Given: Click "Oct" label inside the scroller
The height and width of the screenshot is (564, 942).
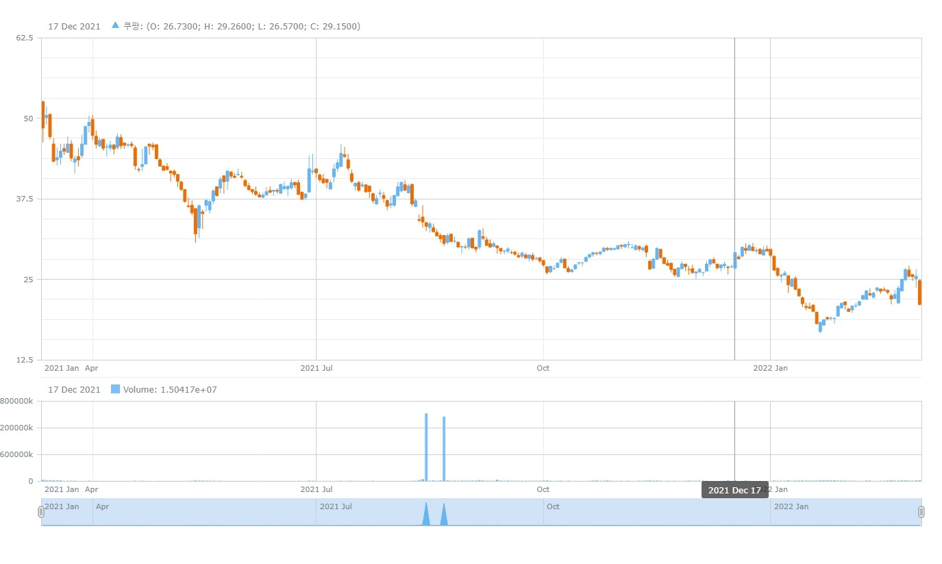Looking at the screenshot, I should point(553,506).
